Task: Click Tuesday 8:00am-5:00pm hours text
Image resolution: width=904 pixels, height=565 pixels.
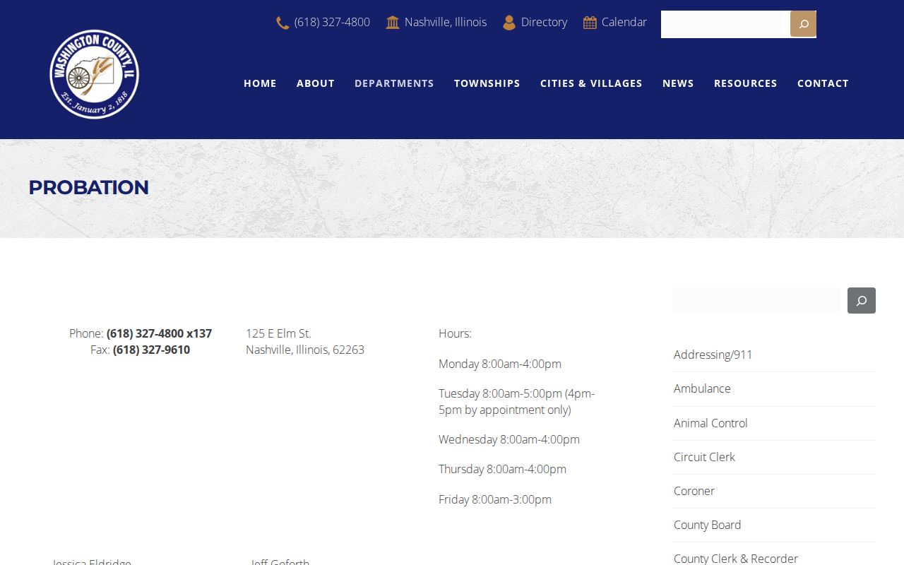Action: pyautogui.click(x=516, y=401)
